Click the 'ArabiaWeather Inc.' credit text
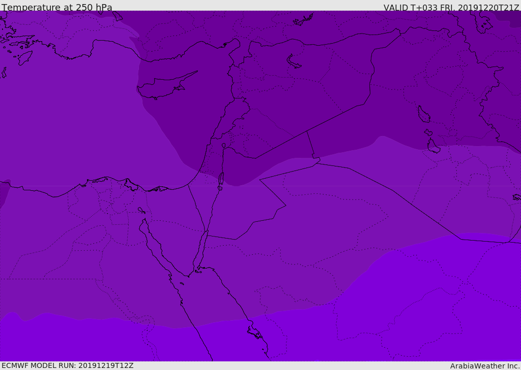This screenshot has height=370, width=521. pos(485,366)
